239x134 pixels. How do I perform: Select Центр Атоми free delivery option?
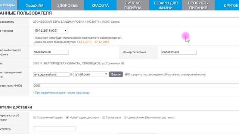(125, 118)
